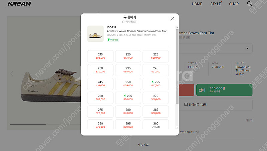The height and width of the screenshot is (151, 267).
Task: Close the purchase dialog with the X icon
Action: tap(172, 19)
